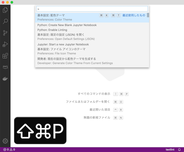Select Developer: Generate Color Theme From Current Settings
This screenshot has width=184, height=152.
[x=92, y=61]
